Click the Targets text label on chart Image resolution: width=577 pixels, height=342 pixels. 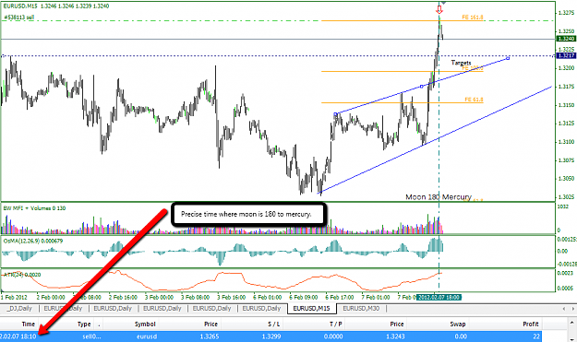point(461,63)
